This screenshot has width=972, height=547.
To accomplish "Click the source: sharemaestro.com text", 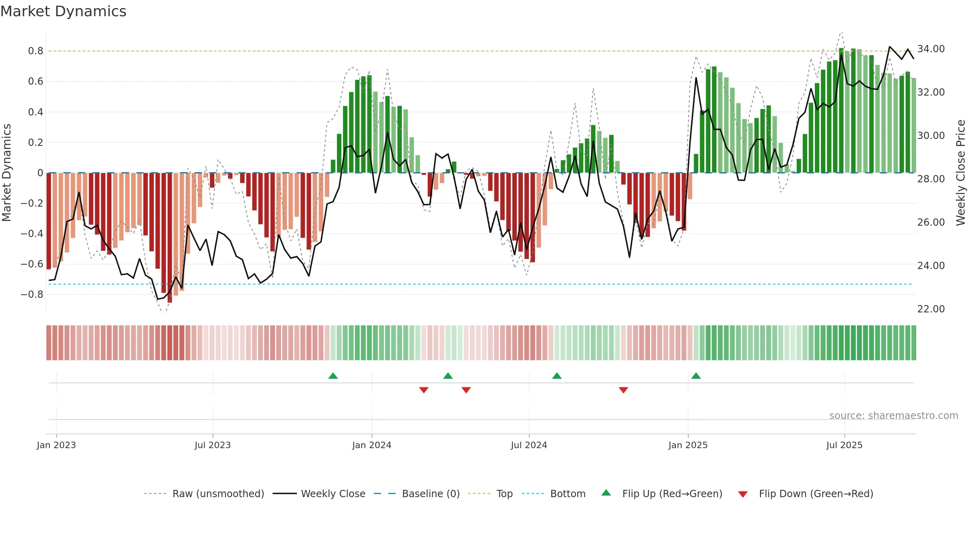I will point(894,415).
